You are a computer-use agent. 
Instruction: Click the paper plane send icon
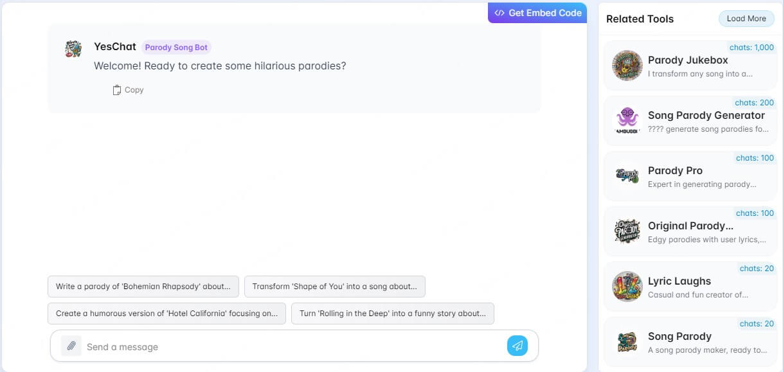click(517, 346)
